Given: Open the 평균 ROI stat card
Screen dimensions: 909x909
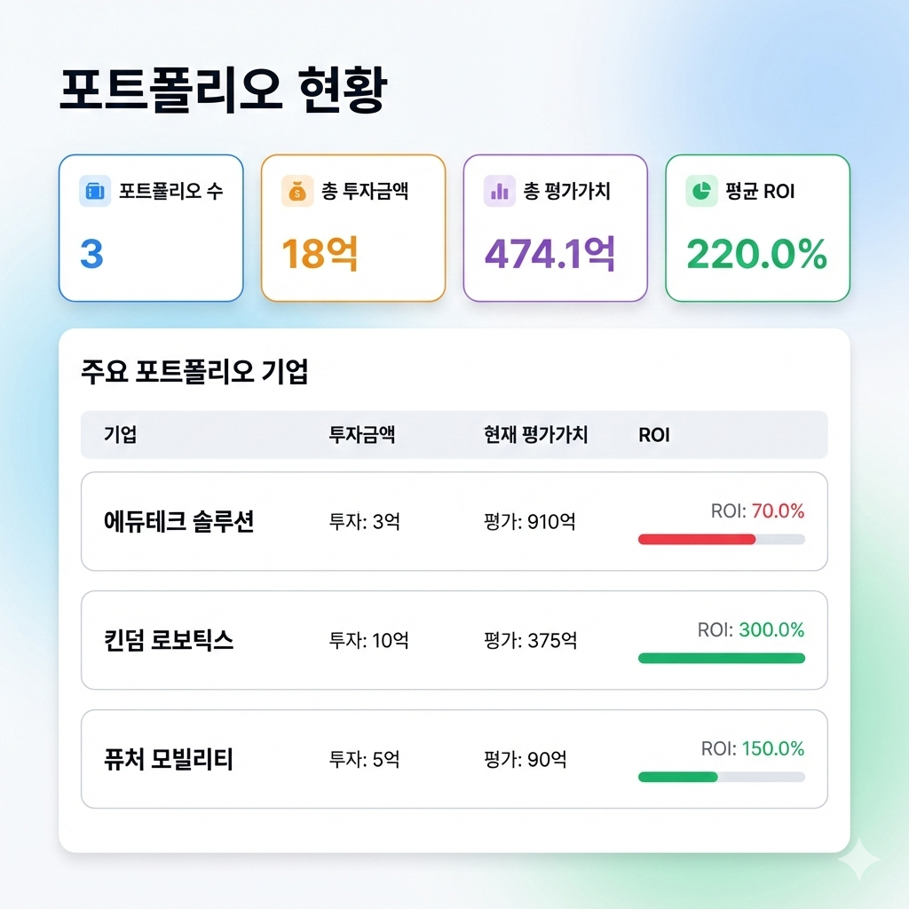Looking at the screenshot, I should pos(756,227).
